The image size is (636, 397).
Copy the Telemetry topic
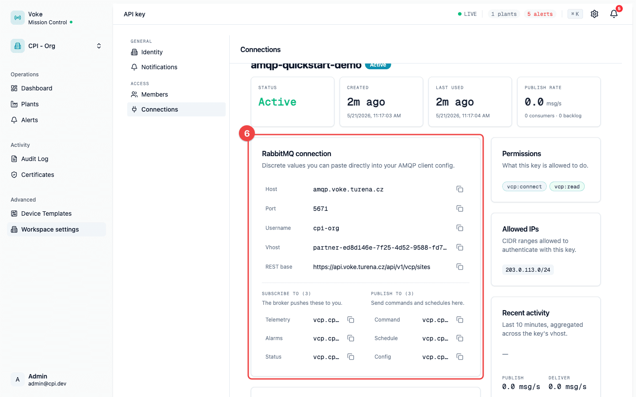click(351, 320)
